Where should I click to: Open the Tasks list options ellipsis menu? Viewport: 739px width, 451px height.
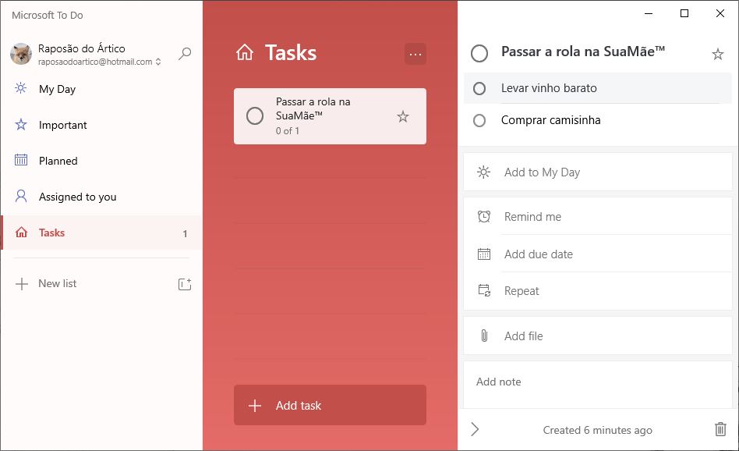[415, 55]
